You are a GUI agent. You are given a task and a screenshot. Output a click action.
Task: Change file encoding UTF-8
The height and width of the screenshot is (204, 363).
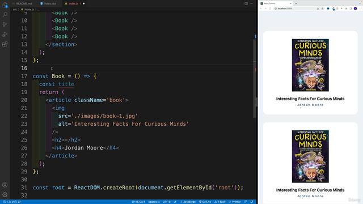[x=166, y=202]
